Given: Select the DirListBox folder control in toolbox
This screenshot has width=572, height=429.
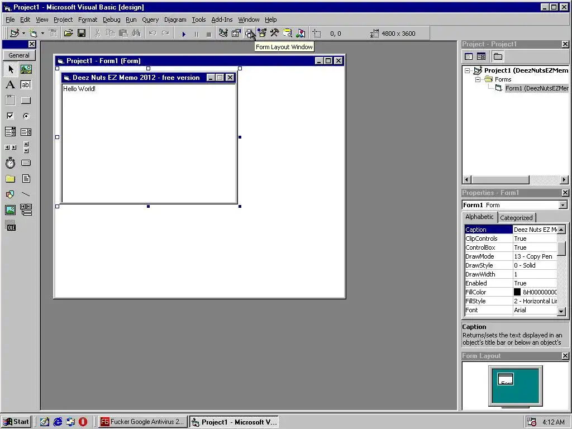Looking at the screenshot, I should click(x=10, y=179).
